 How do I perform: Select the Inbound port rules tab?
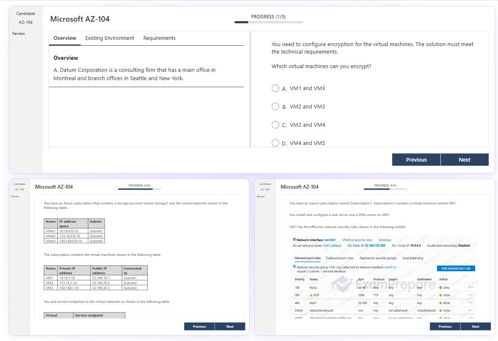[x=308, y=258]
